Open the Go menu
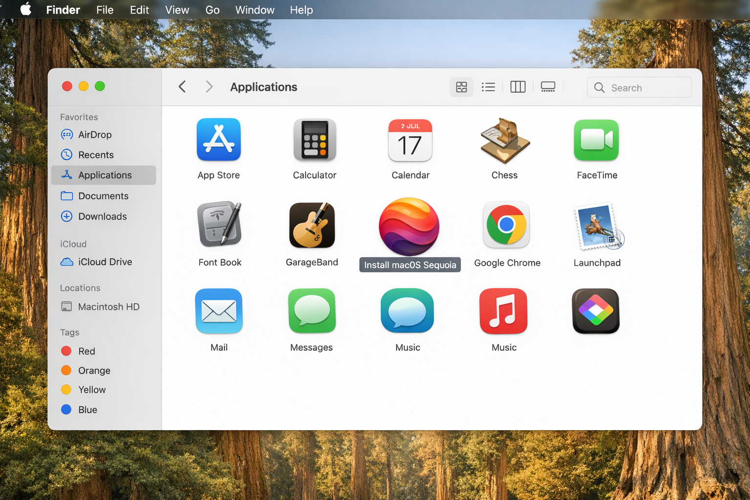Image resolution: width=750 pixels, height=500 pixels. click(212, 10)
